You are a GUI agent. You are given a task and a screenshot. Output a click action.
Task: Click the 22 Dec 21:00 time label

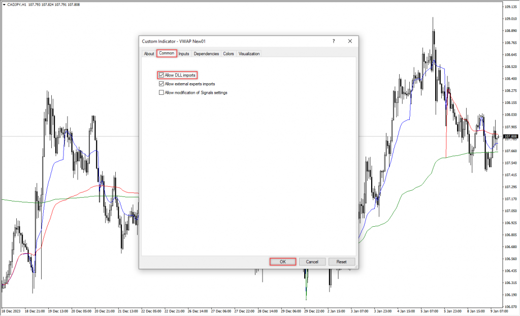[x=175, y=311]
